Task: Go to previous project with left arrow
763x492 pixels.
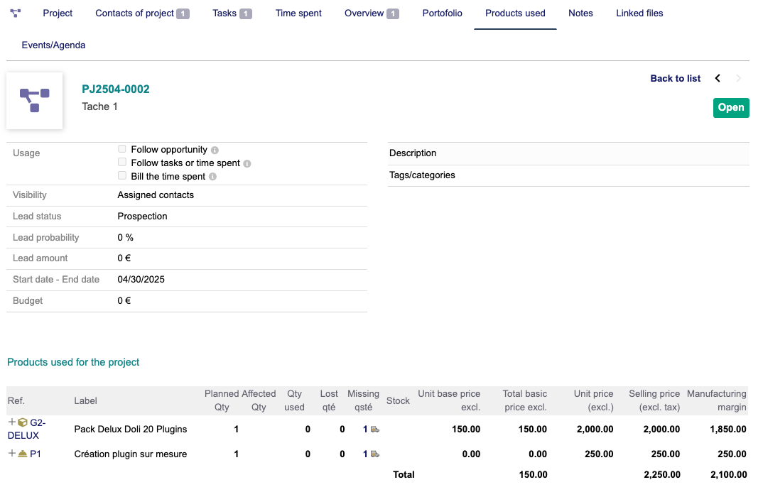Action: coord(718,79)
